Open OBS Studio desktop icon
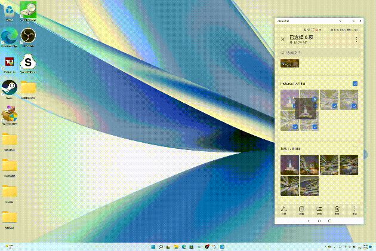 point(27,36)
